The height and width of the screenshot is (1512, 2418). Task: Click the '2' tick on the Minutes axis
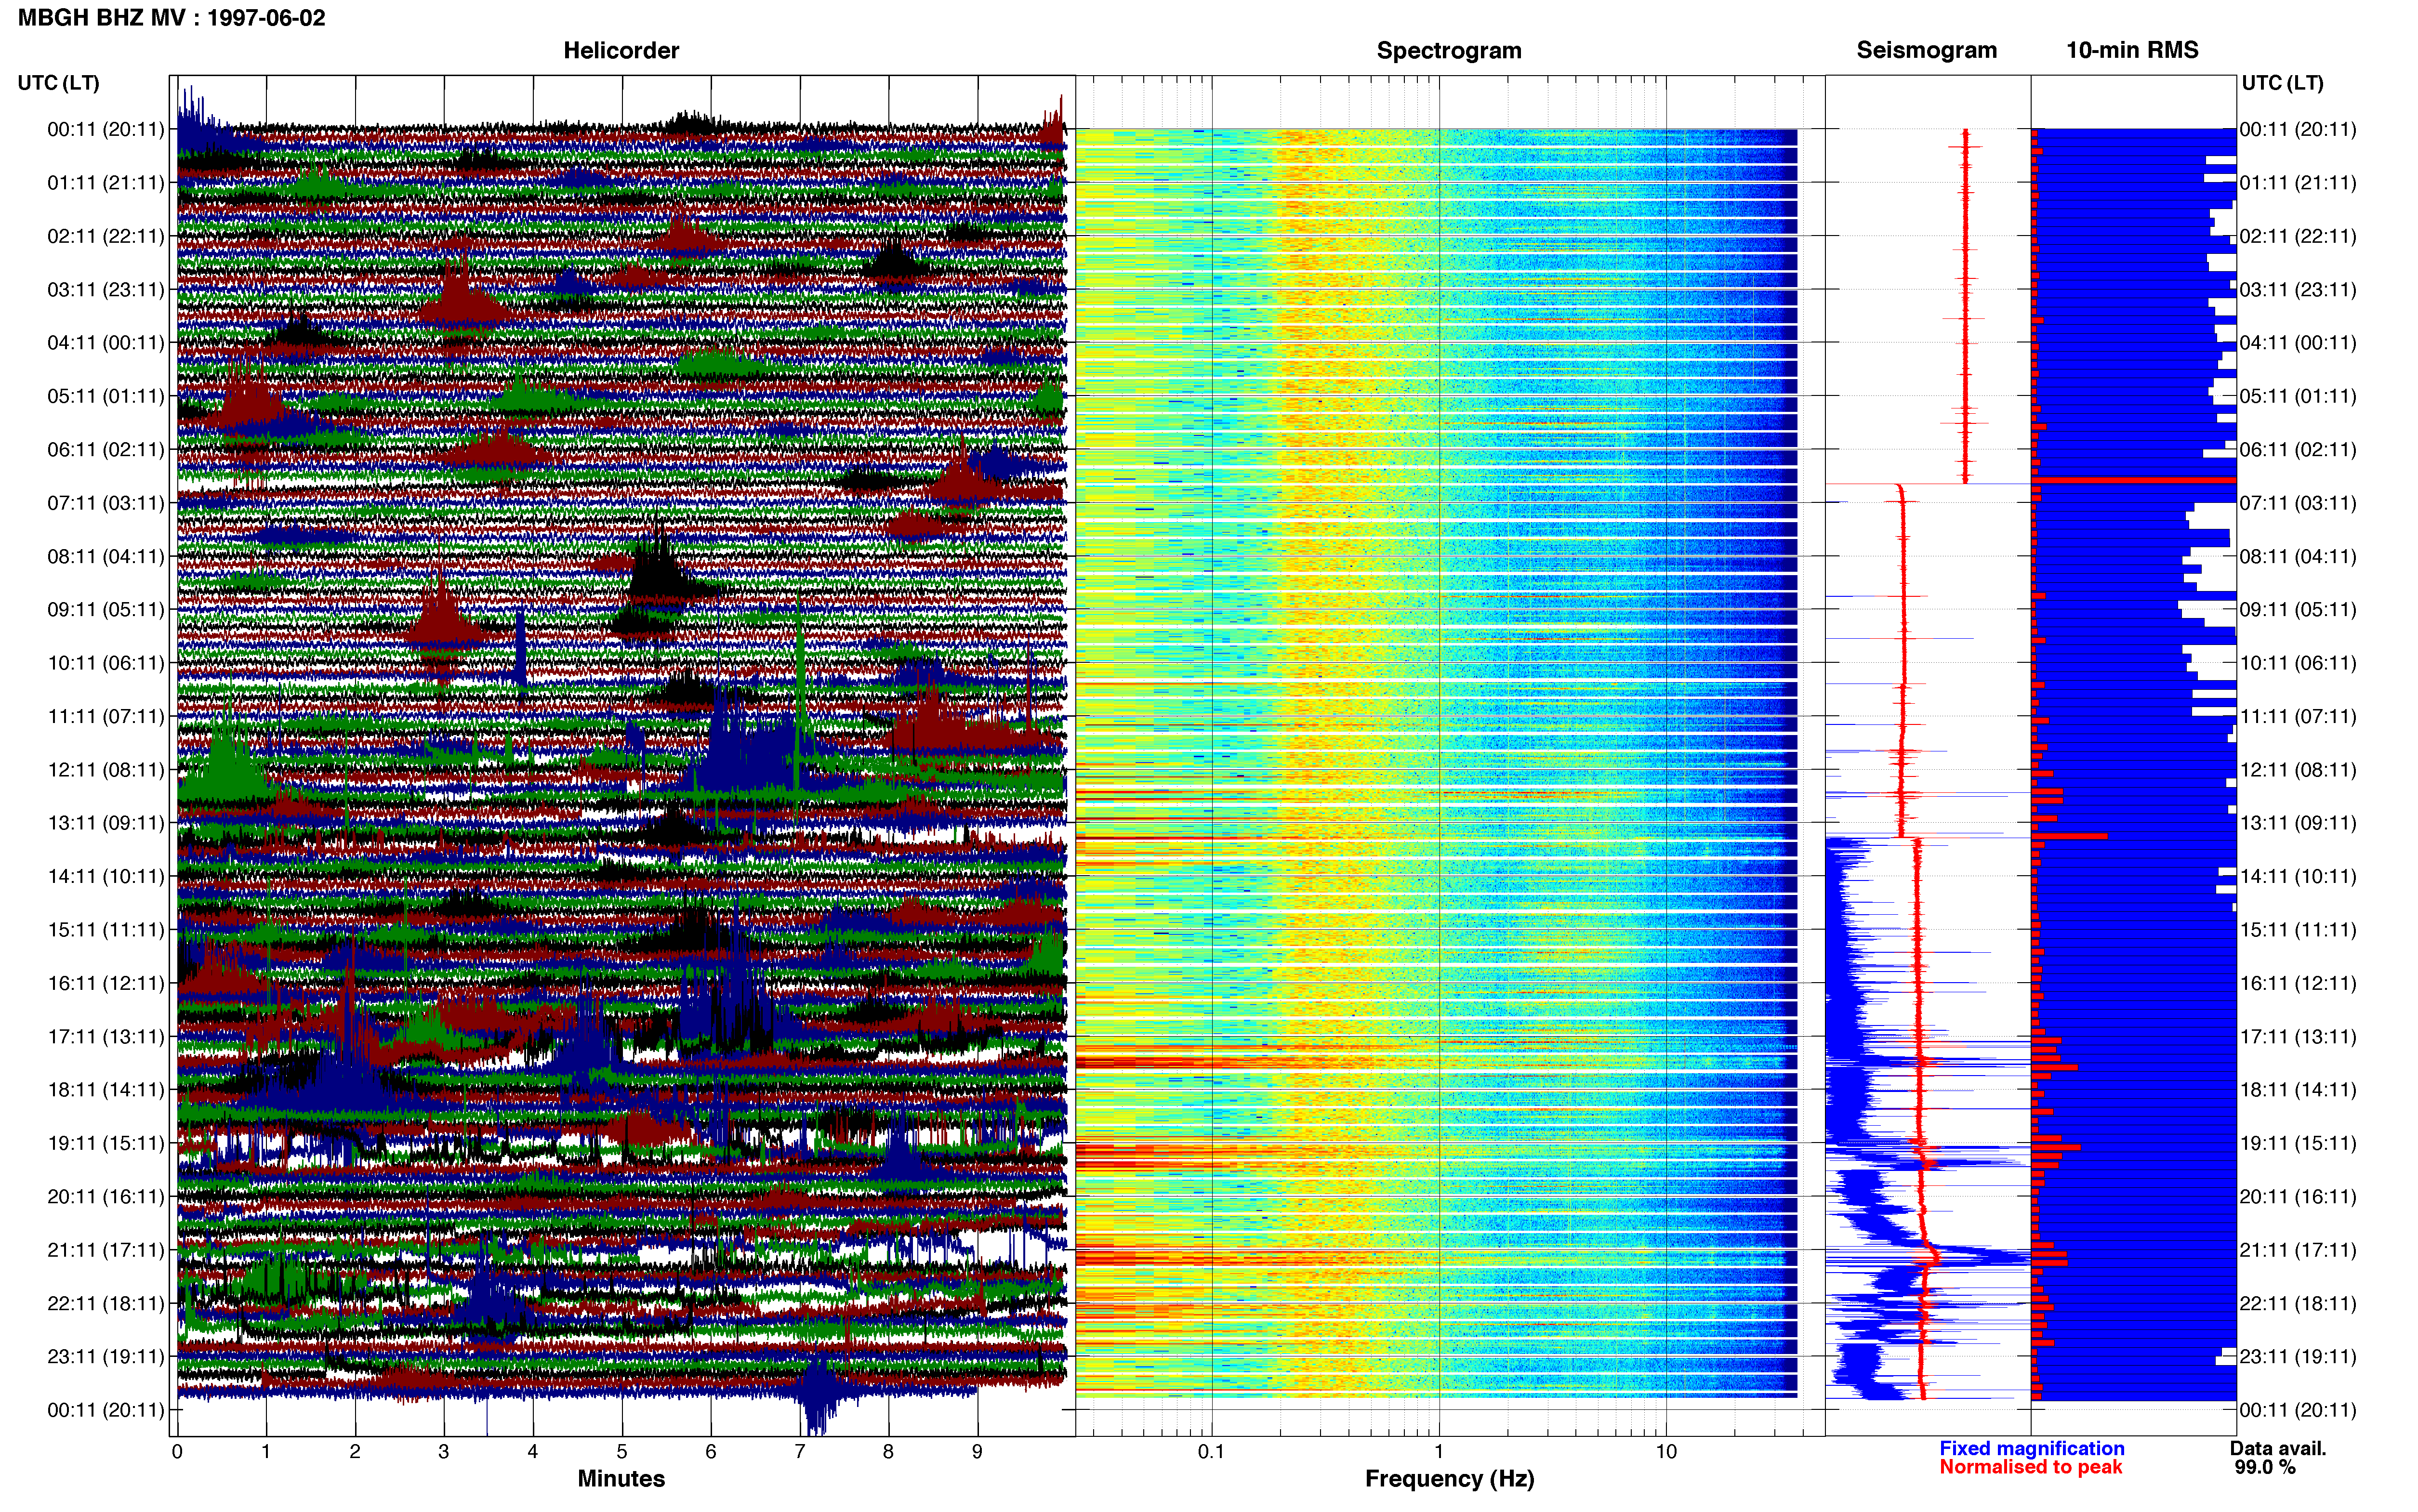(355, 1451)
